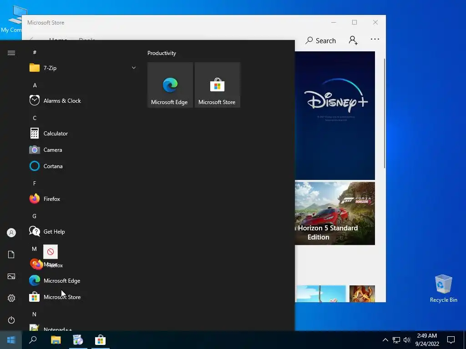Jump to letter # section header
Screen dimensions: 466x349
coord(35,52)
